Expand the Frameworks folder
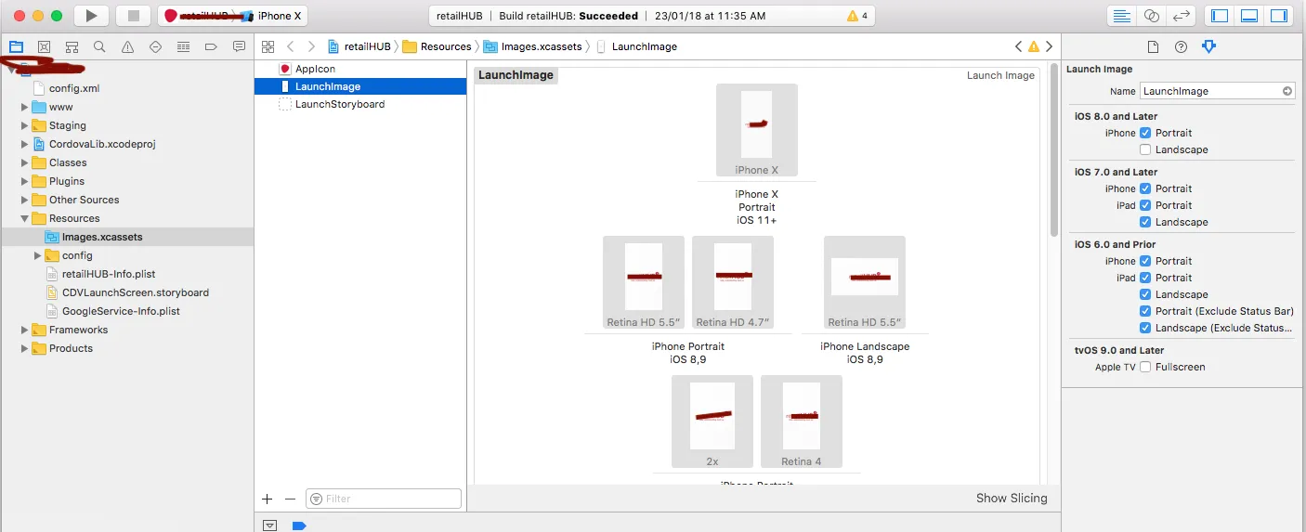The image size is (1306, 532). (25, 330)
